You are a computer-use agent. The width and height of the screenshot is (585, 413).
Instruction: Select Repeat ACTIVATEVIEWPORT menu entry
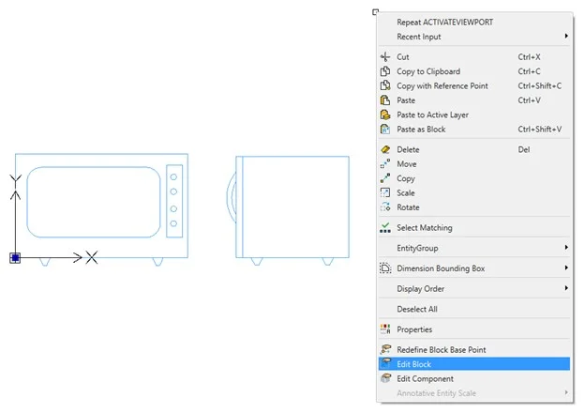coord(444,22)
